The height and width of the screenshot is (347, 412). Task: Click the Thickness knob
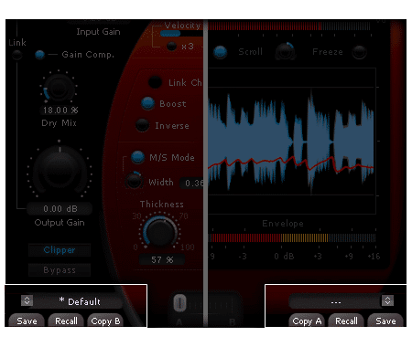point(160,232)
